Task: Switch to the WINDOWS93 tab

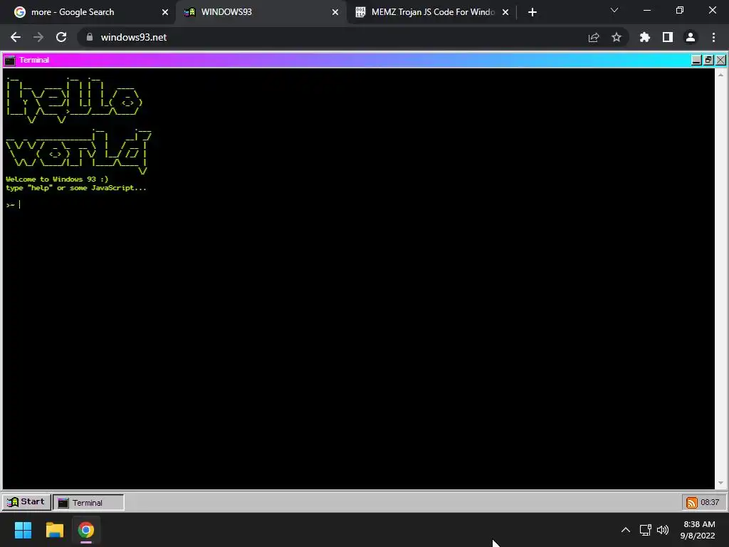Action: [261, 12]
